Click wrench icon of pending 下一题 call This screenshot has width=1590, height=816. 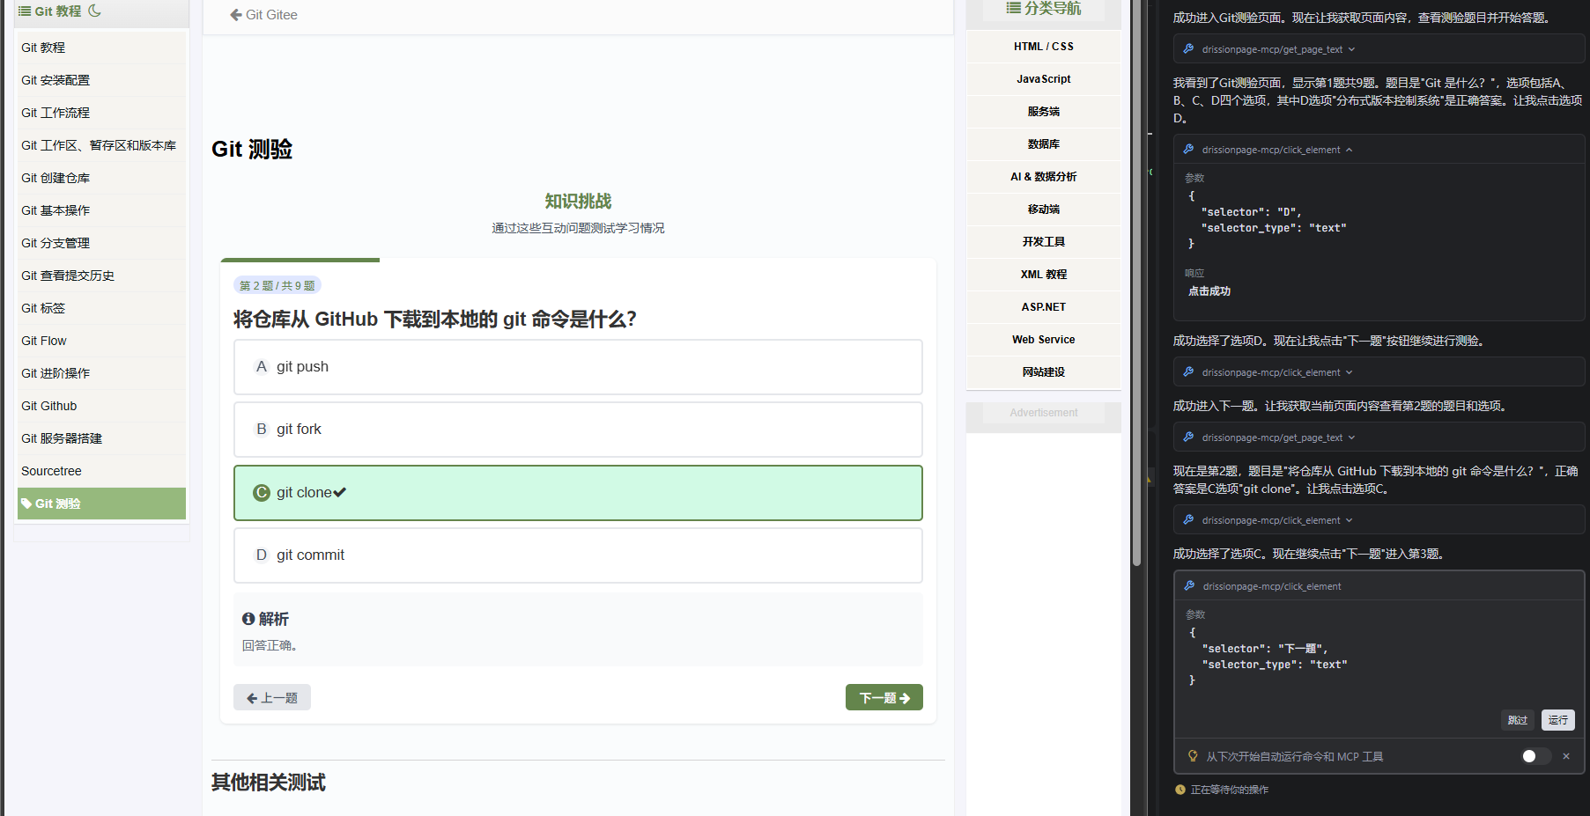[1189, 586]
